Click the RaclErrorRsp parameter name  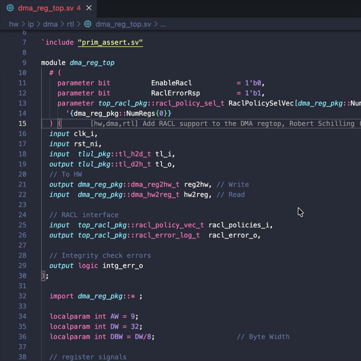tap(175, 93)
